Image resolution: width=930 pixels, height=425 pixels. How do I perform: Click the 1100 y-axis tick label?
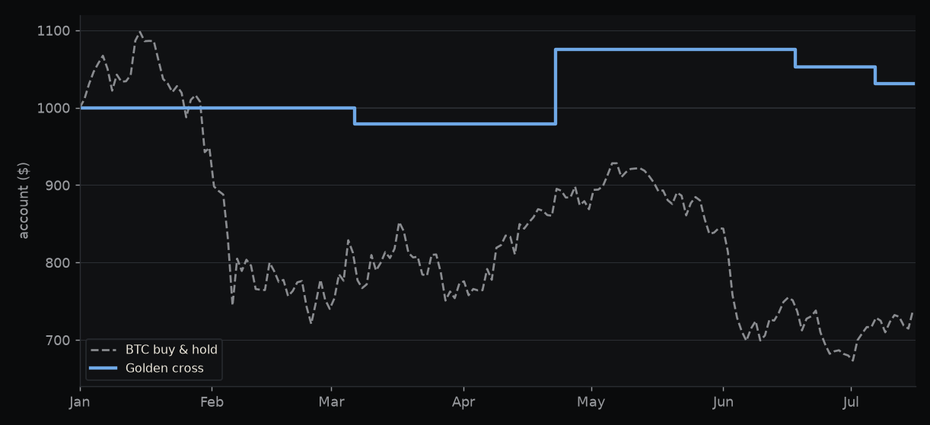tap(53, 30)
